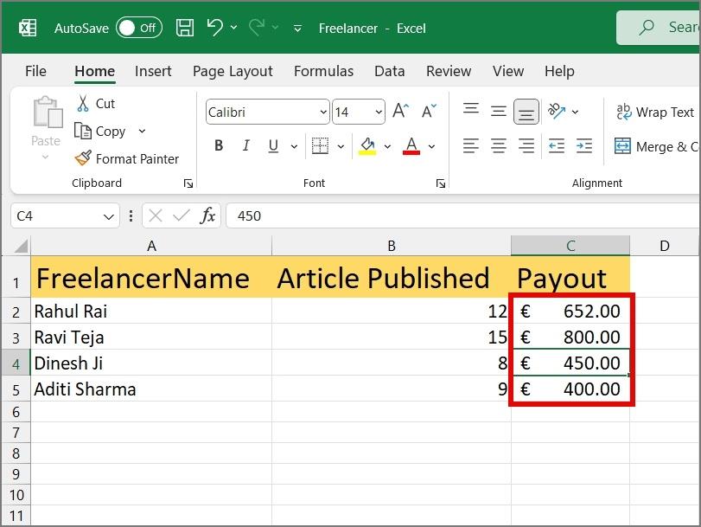Click the Help tab

(559, 71)
